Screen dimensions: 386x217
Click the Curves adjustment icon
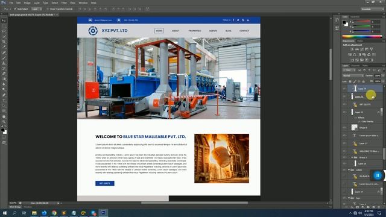(362, 49)
